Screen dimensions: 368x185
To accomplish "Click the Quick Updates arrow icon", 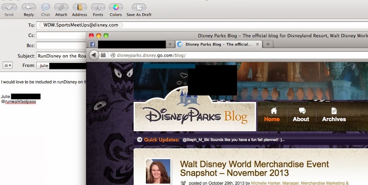I will coord(140,139).
